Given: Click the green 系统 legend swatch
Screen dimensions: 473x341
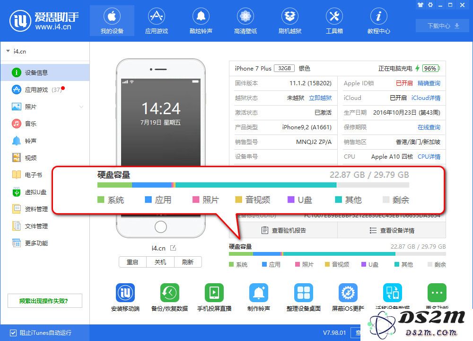Looking at the screenshot, I should [x=231, y=264].
